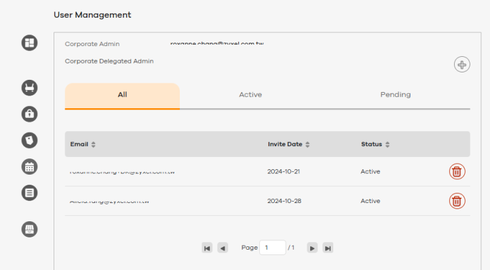Delete the user invited on 2024-10-28
The height and width of the screenshot is (270, 490).
[457, 201]
